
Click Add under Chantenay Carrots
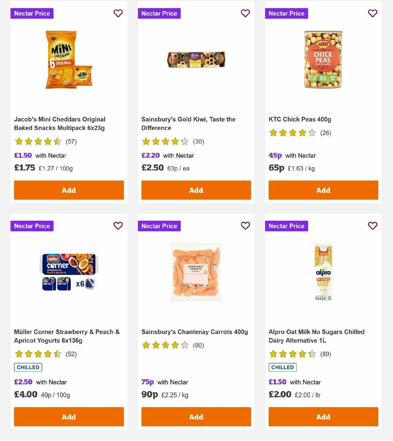196,417
